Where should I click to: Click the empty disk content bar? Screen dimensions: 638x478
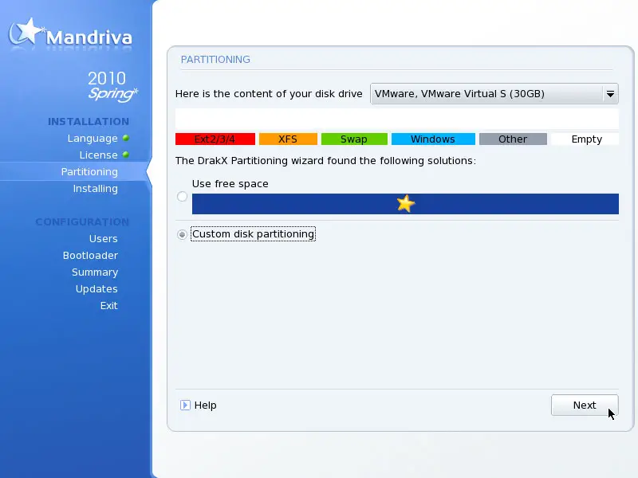click(397, 119)
